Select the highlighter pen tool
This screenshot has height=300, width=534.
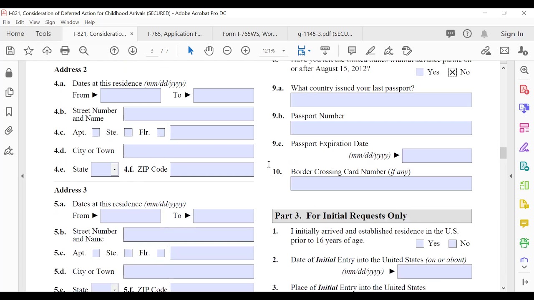click(x=370, y=51)
